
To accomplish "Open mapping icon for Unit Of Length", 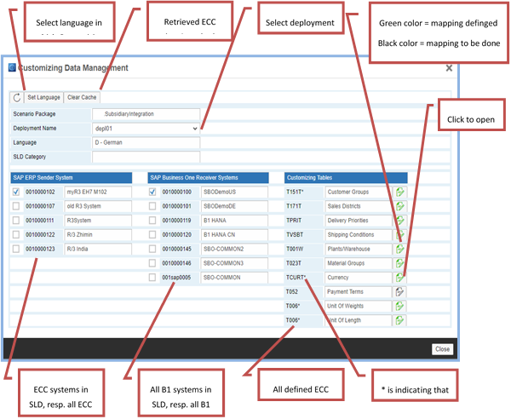I will tap(400, 320).
